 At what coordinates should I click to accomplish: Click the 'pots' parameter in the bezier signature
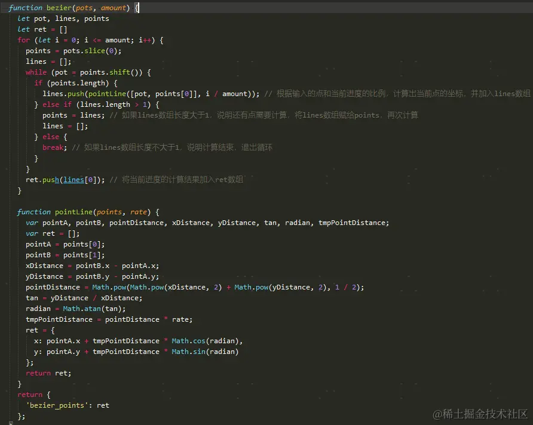pyautogui.click(x=84, y=8)
